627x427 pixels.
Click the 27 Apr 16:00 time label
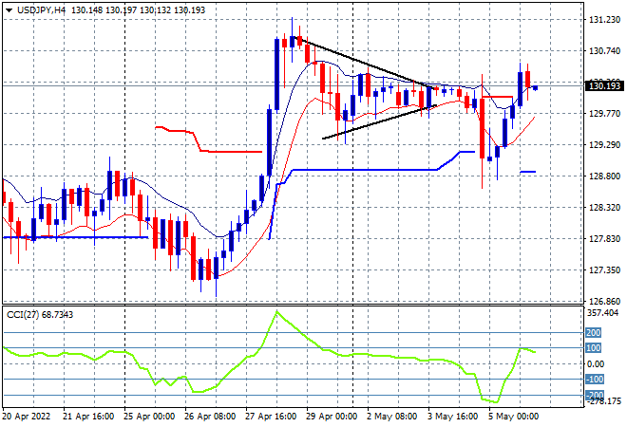click(271, 417)
